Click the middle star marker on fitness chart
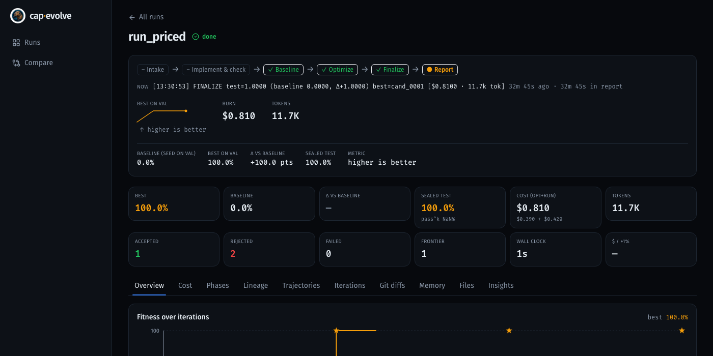 (509, 331)
